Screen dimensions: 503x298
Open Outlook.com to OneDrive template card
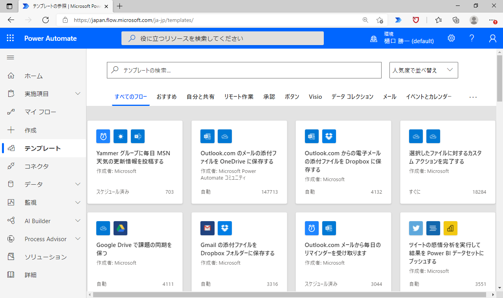[x=239, y=162]
